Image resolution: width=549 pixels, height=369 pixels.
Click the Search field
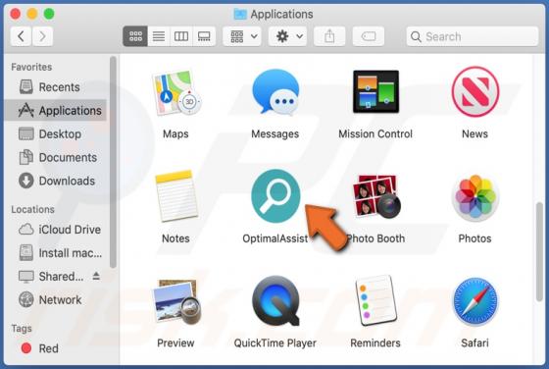click(473, 36)
